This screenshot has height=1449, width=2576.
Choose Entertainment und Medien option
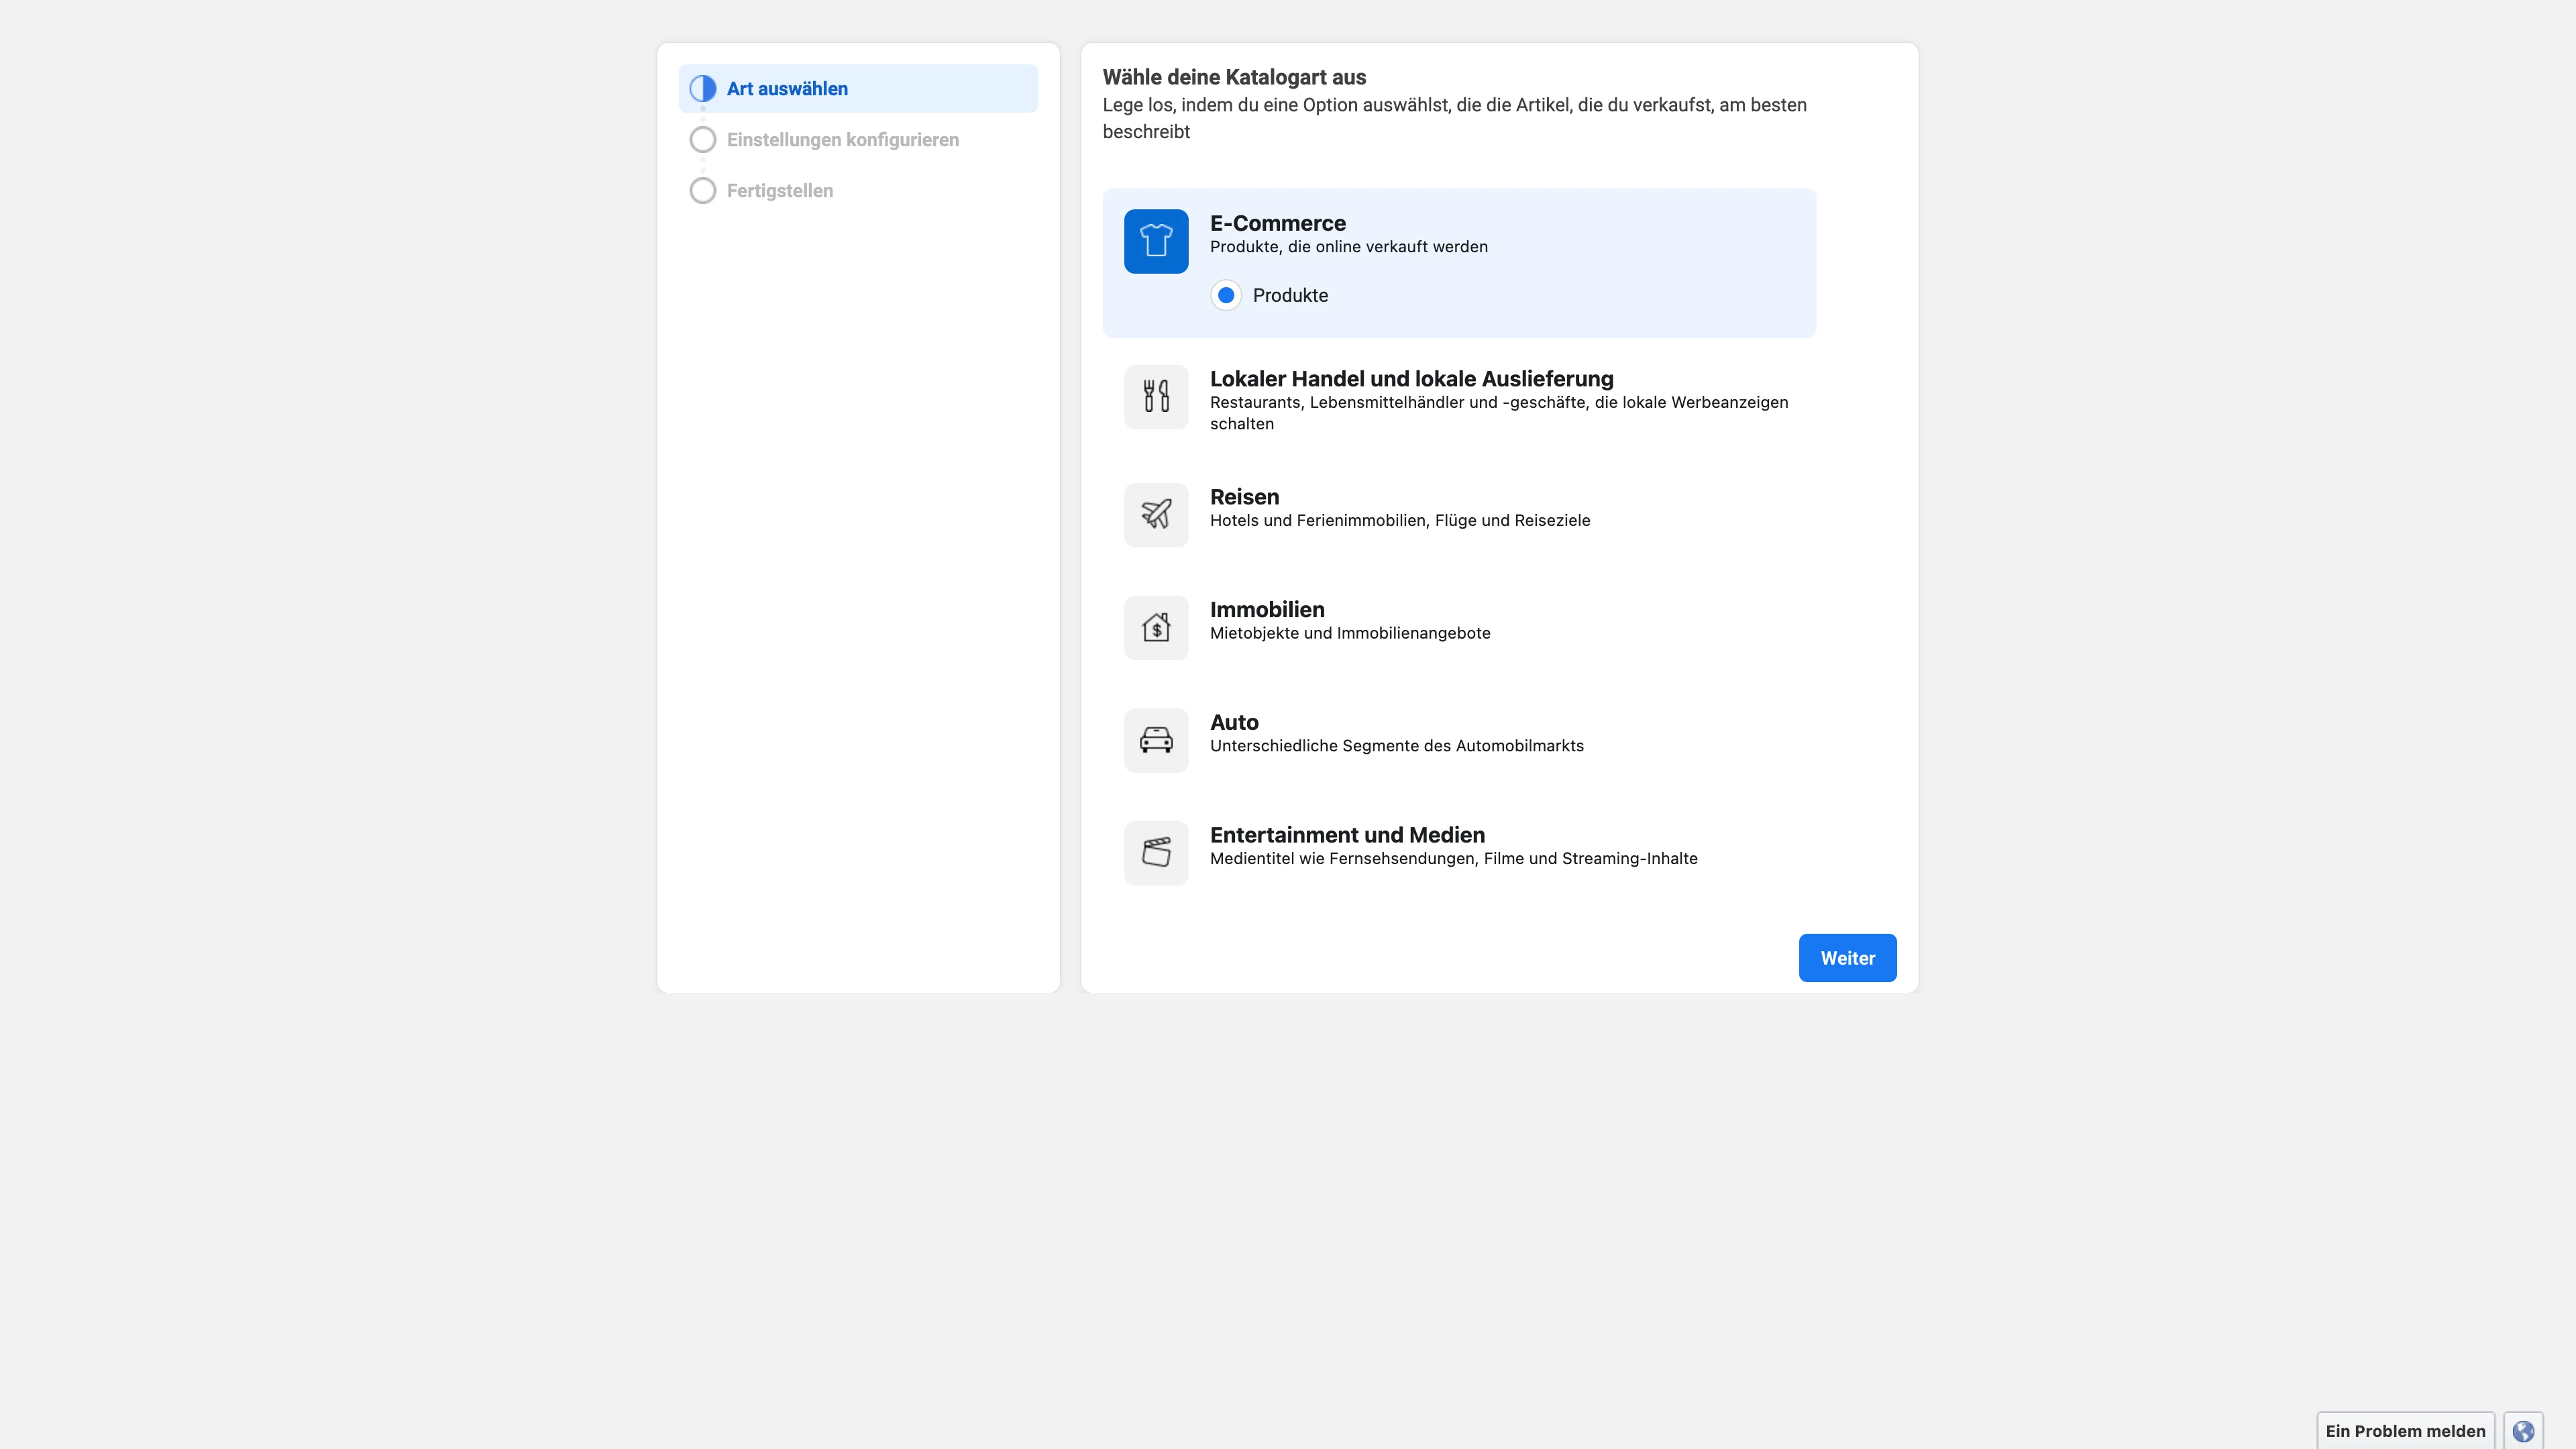(x=1347, y=835)
